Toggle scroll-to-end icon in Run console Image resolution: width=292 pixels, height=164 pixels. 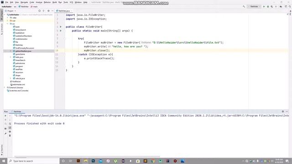[10, 128]
